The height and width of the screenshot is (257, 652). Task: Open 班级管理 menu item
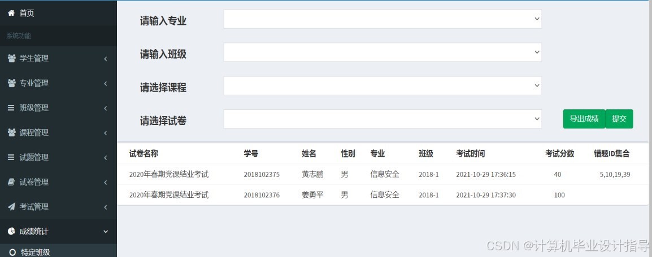coord(58,108)
